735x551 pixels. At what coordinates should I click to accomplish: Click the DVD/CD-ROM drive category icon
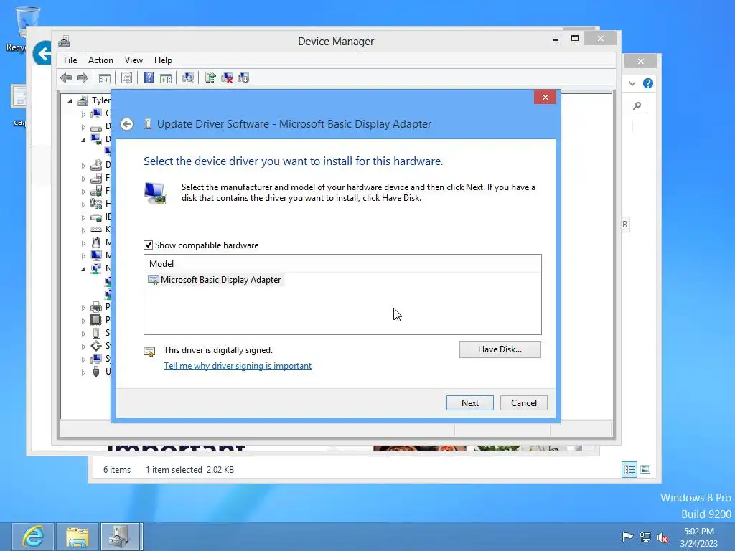(96, 165)
